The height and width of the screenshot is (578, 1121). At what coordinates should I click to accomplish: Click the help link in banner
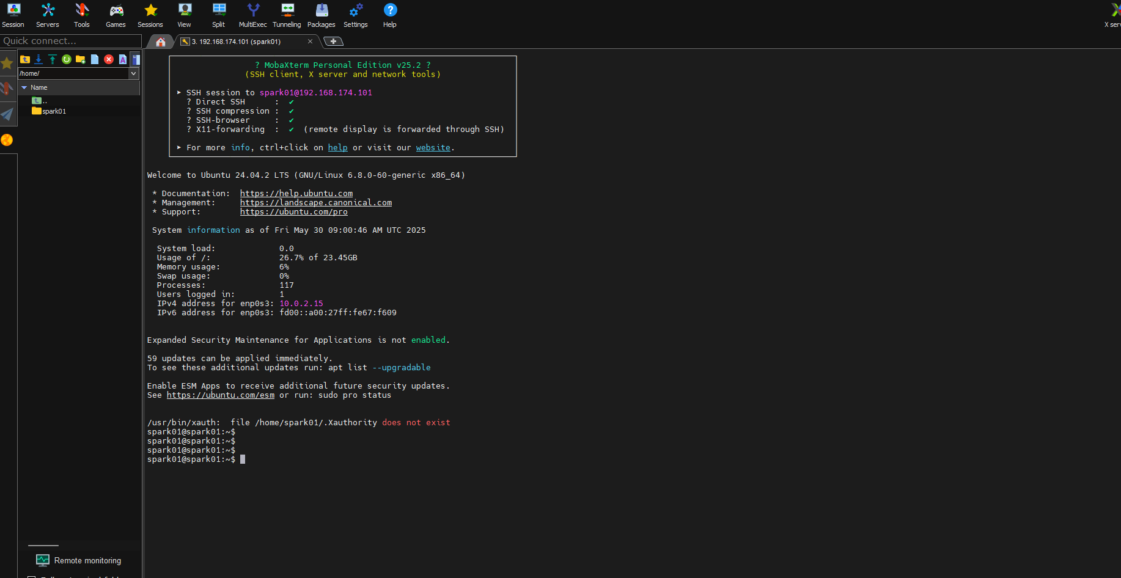coord(337,147)
